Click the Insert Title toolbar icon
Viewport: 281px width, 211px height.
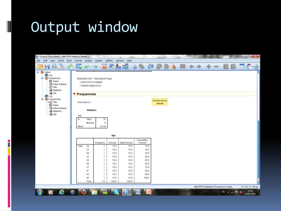click(x=249, y=66)
